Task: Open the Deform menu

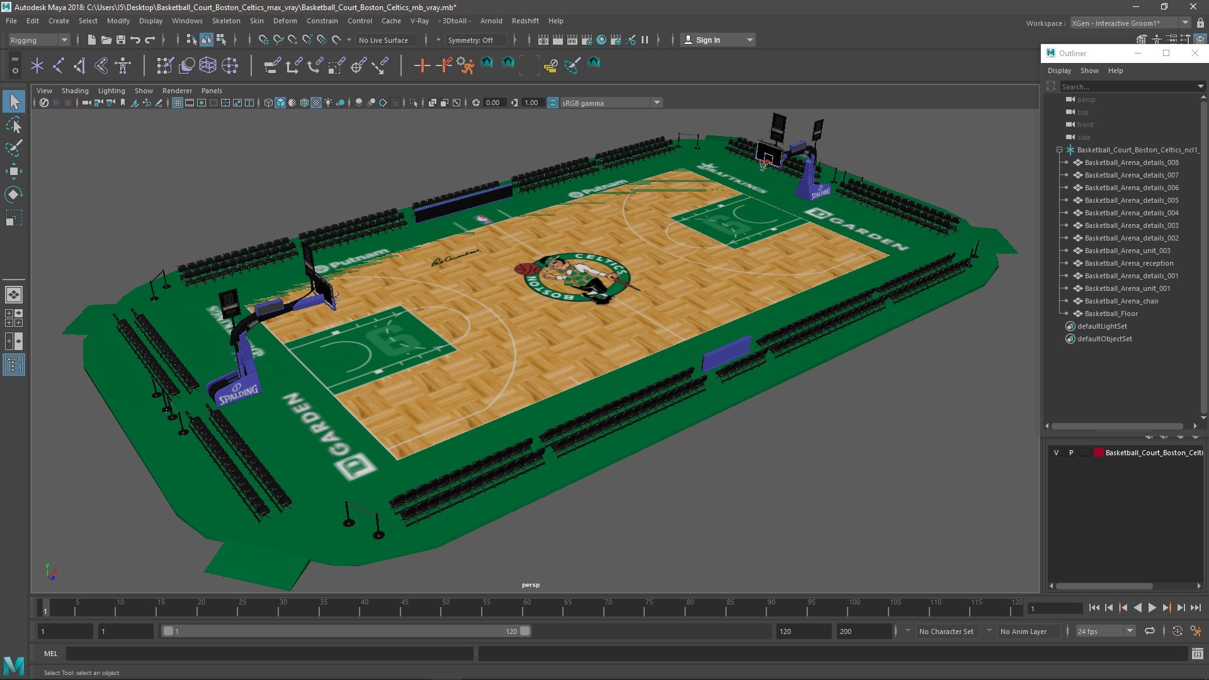Action: click(285, 21)
